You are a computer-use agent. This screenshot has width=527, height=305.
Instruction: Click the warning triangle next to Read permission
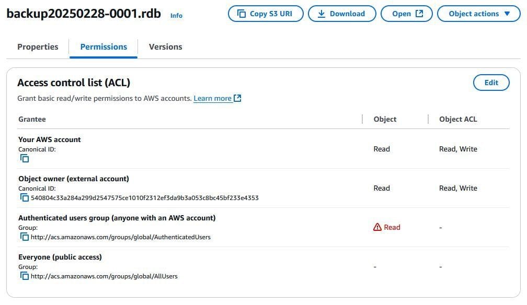click(378, 227)
